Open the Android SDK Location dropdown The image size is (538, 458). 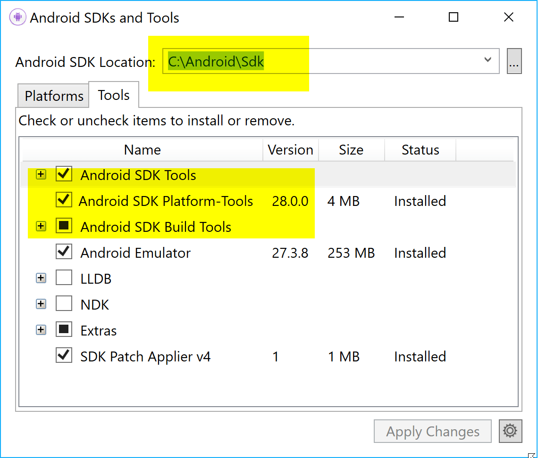click(x=488, y=60)
